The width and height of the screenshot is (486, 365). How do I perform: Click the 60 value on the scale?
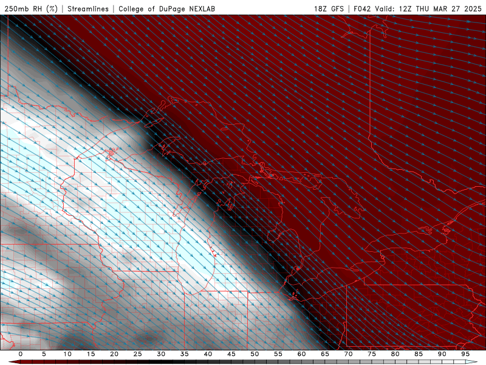point(301,354)
